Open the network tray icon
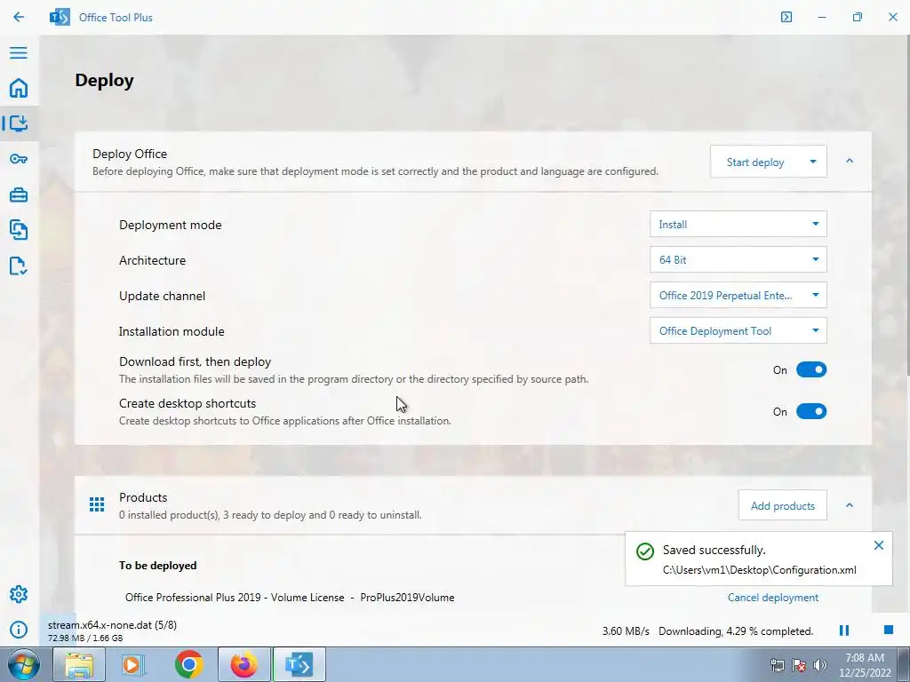The height and width of the screenshot is (682, 910). coord(777,665)
